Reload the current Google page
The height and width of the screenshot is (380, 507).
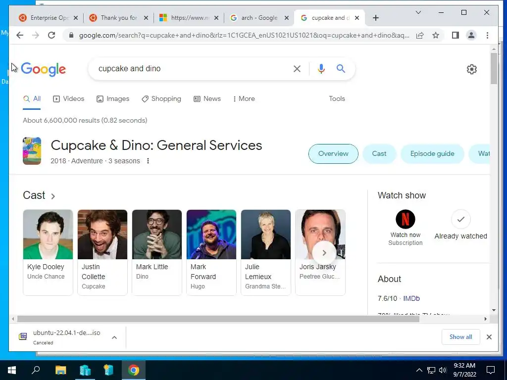point(51,35)
